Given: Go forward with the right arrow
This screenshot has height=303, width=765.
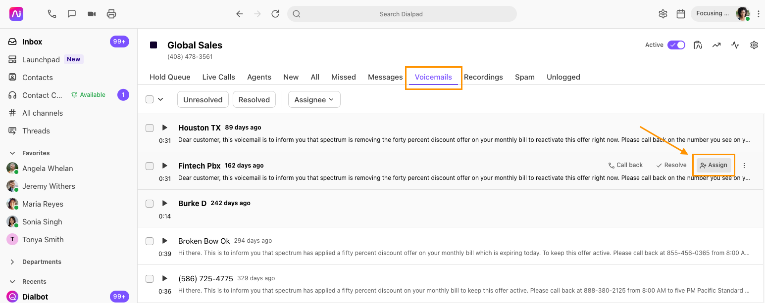Looking at the screenshot, I should pos(257,14).
